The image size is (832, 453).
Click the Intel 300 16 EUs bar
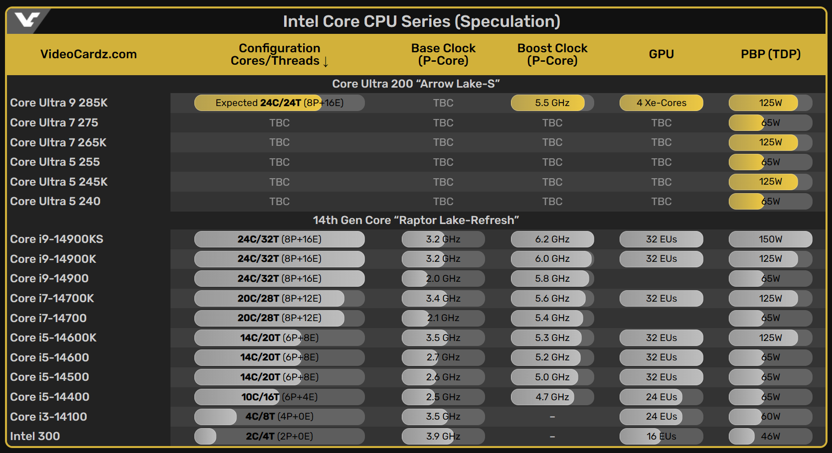click(662, 437)
